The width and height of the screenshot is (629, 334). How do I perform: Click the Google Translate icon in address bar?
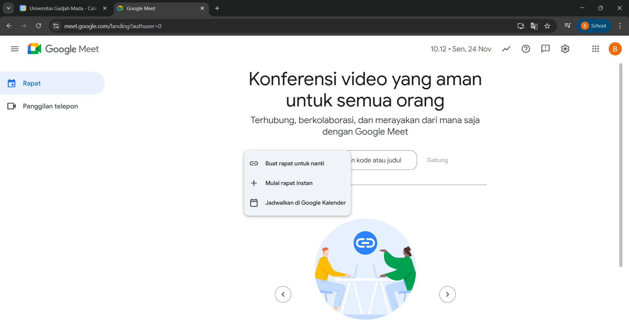[534, 26]
